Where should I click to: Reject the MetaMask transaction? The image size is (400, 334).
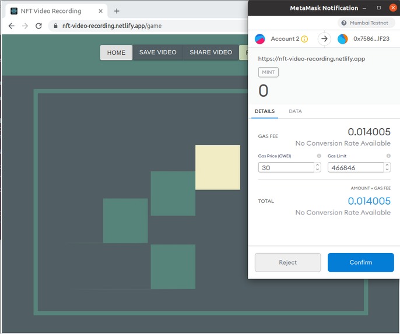point(288,262)
